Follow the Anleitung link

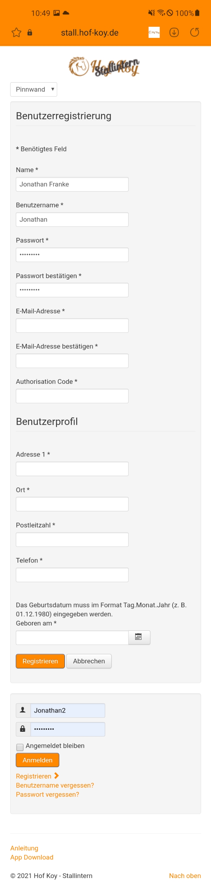tap(24, 848)
